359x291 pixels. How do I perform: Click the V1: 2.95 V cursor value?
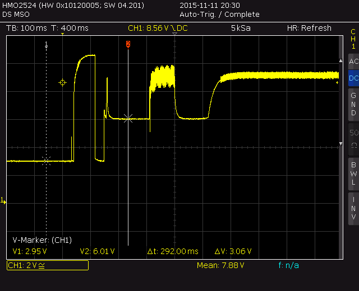(30, 251)
